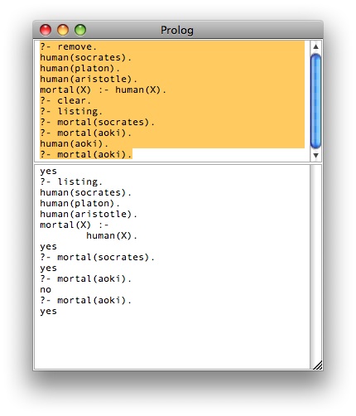Viewport: 356px width, 416px height.
Task: Click the 'human(aoki).' fact in input pane
Action: coord(75,143)
